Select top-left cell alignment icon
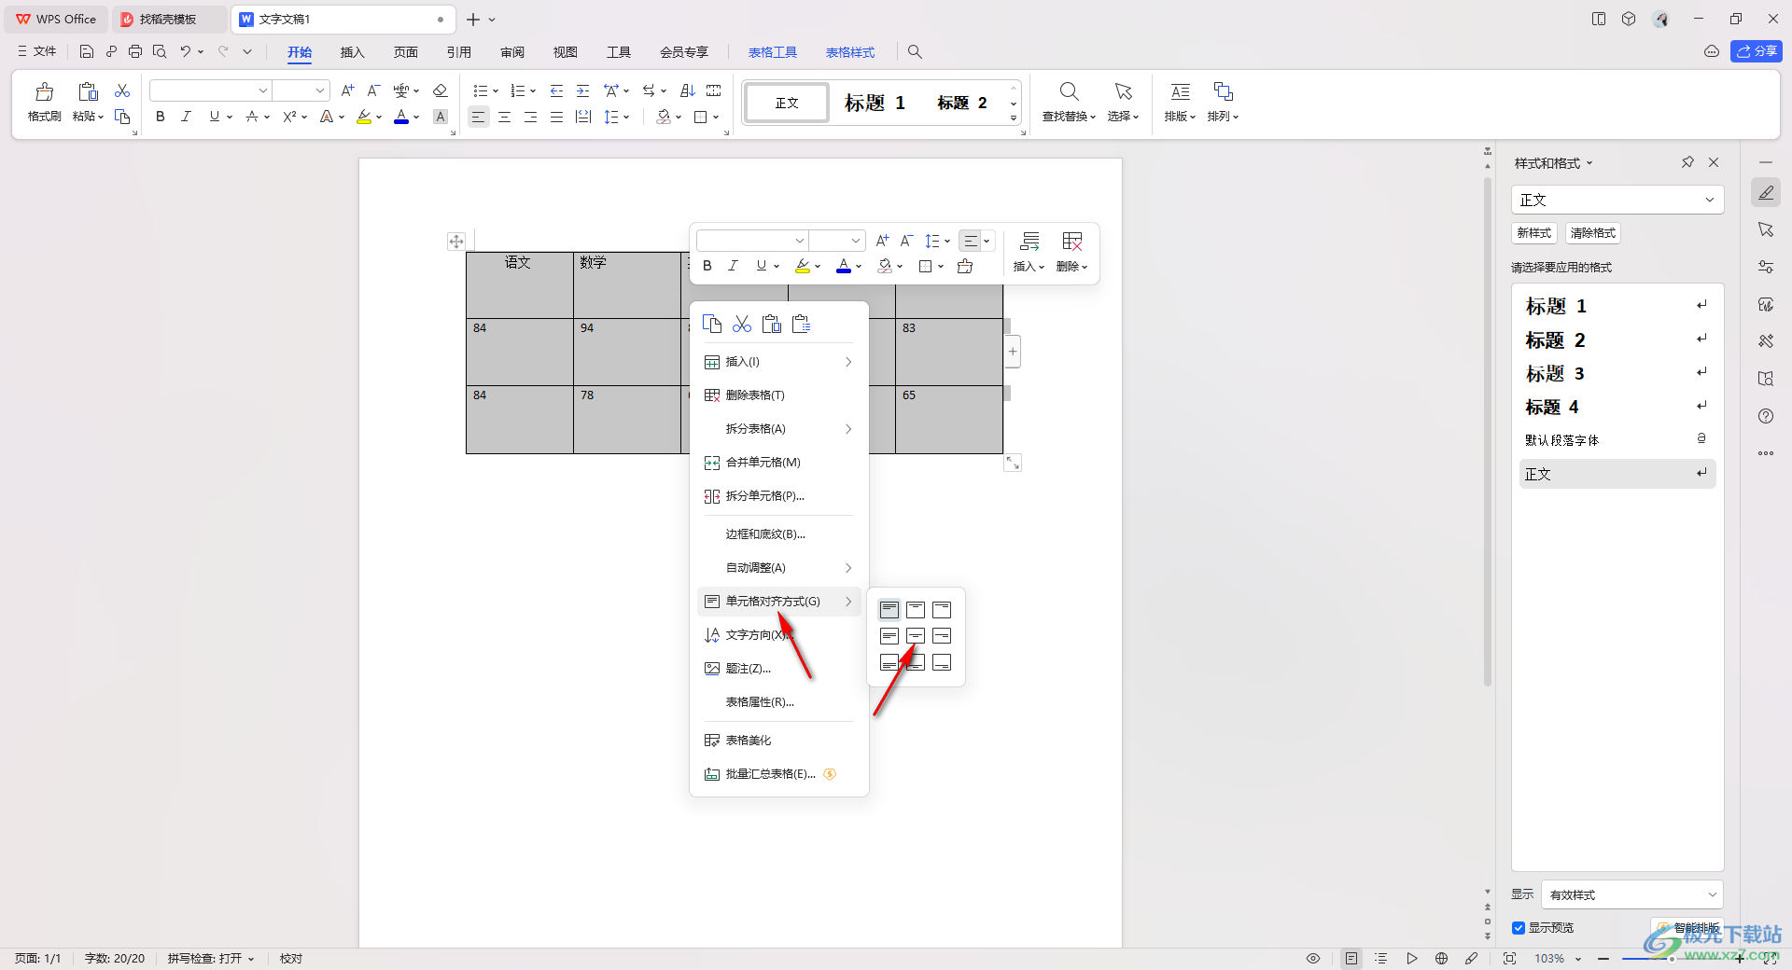Screen dimensions: 1792x970 tap(889, 610)
